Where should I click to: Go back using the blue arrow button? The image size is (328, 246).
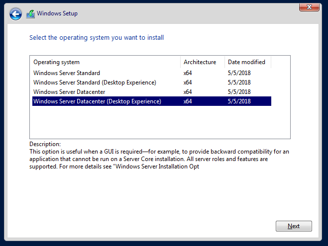(15, 14)
